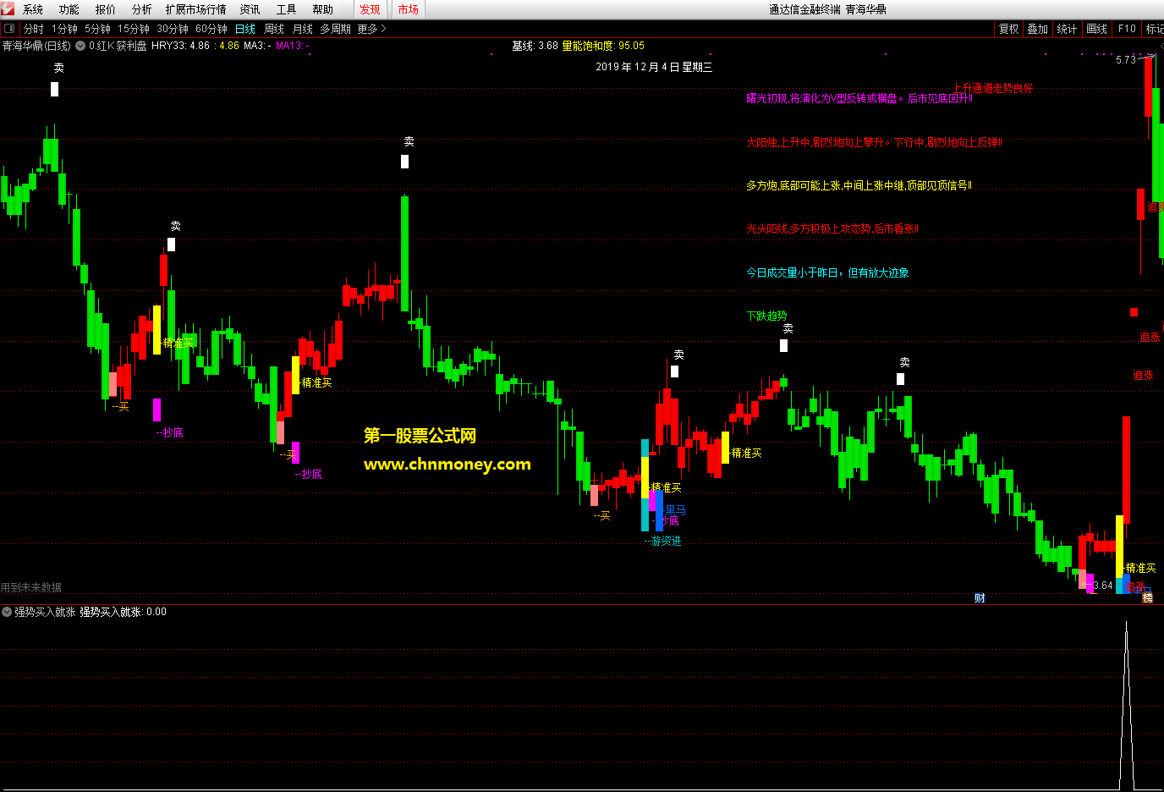The width and height of the screenshot is (1164, 792).
Task: Click the 标记 mark button
Action: pyautogui.click(x=1155, y=29)
